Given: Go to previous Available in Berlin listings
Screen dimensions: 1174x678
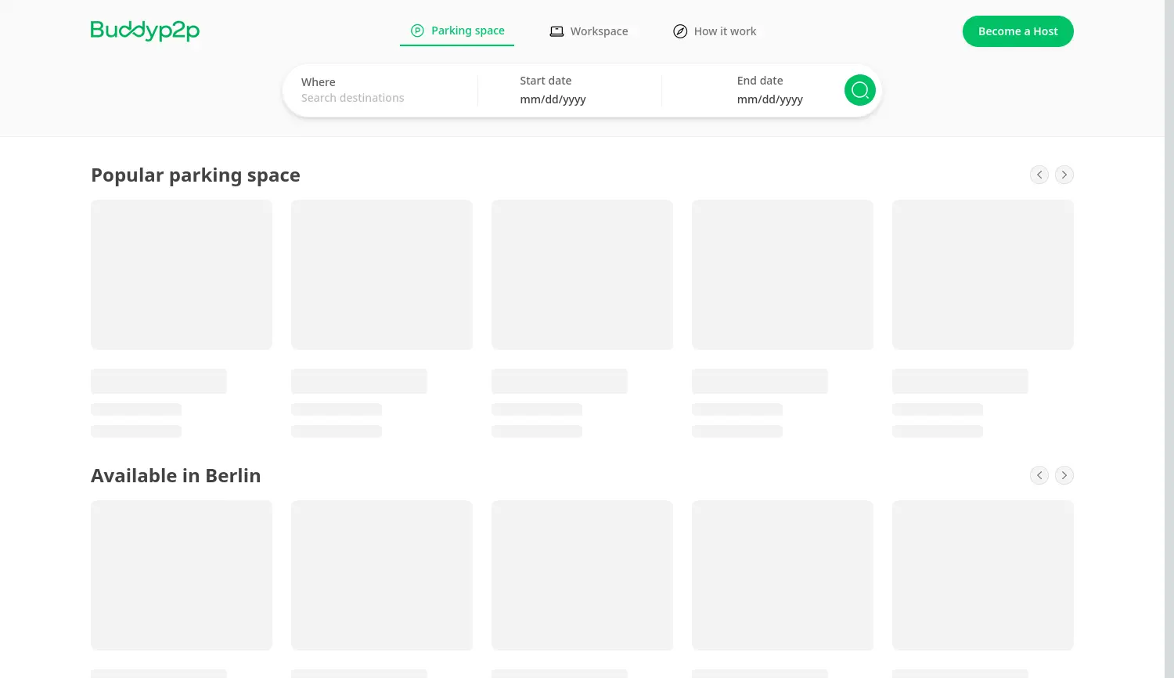Looking at the screenshot, I should coord(1039,475).
